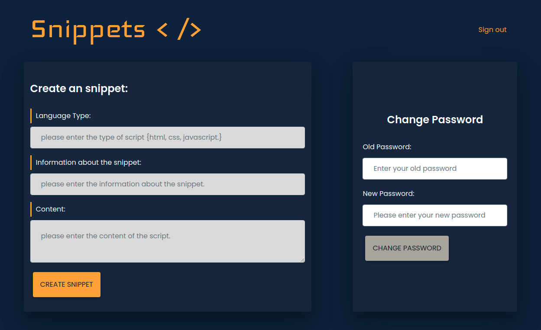Viewport: 541px width, 330px height.
Task: Select the New Password field
Action: (x=435, y=215)
